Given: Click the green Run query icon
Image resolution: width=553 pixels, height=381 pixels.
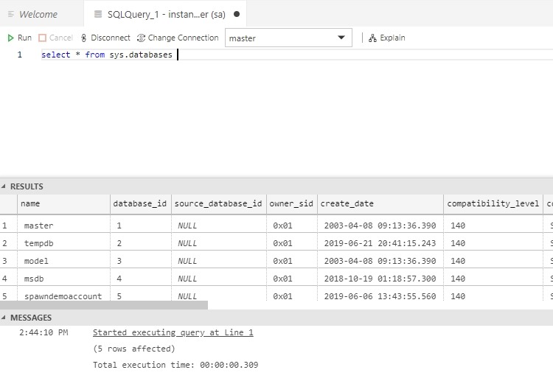Looking at the screenshot, I should [x=11, y=38].
